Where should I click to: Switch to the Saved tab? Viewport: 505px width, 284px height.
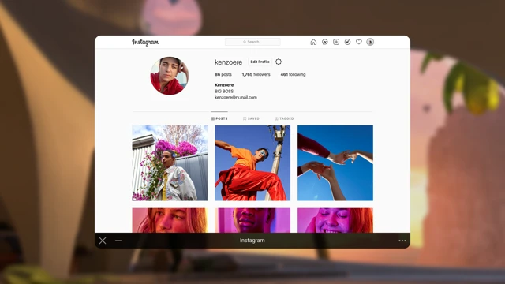251,118
